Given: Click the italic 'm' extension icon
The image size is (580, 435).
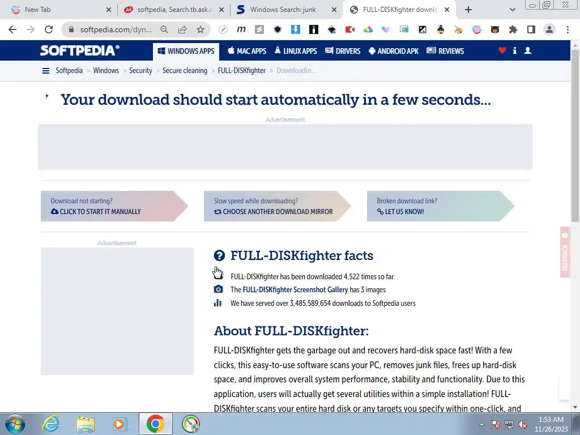Looking at the screenshot, I should pos(241,29).
